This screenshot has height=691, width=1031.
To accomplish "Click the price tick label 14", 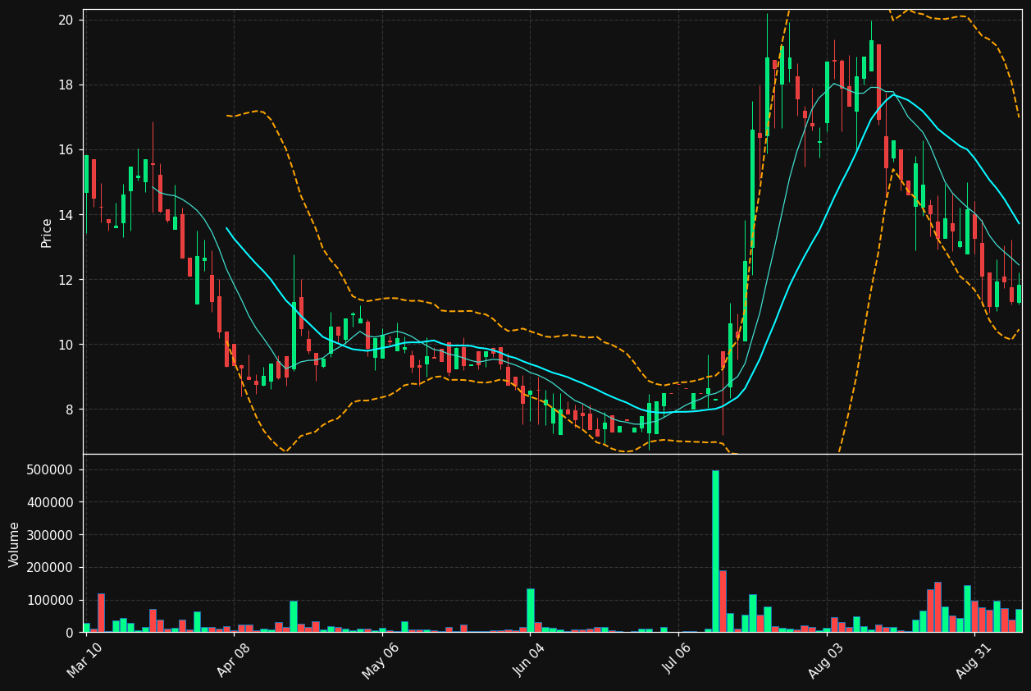I will 66,215.
